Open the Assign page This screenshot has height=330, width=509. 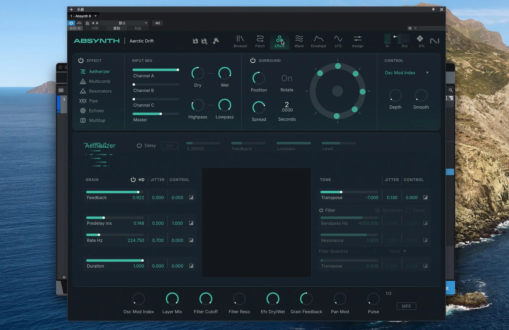(357, 41)
